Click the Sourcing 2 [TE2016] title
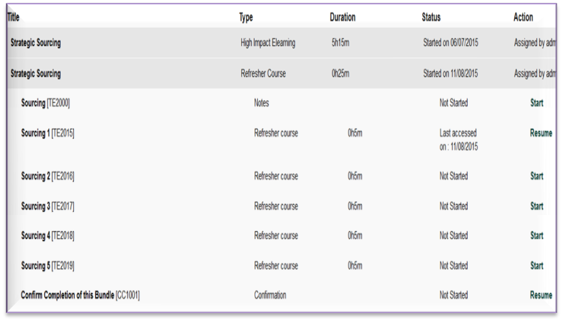 tap(48, 176)
